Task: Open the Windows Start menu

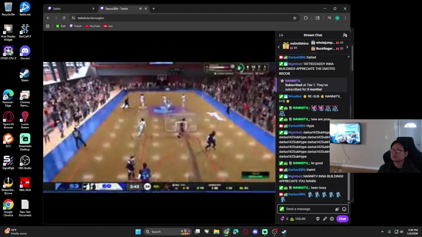Action: [138, 232]
